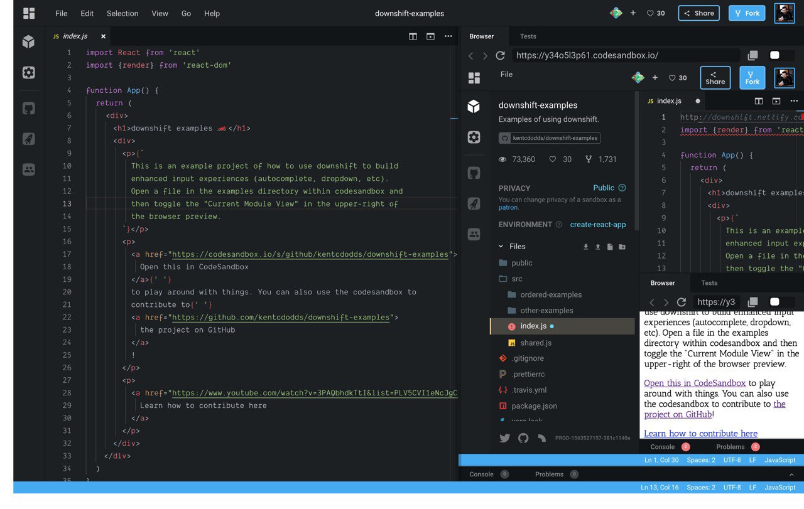Screen dimensions: 804x509
Task: Click the GitHub icon beside Twitter icon
Action: [x=523, y=438]
